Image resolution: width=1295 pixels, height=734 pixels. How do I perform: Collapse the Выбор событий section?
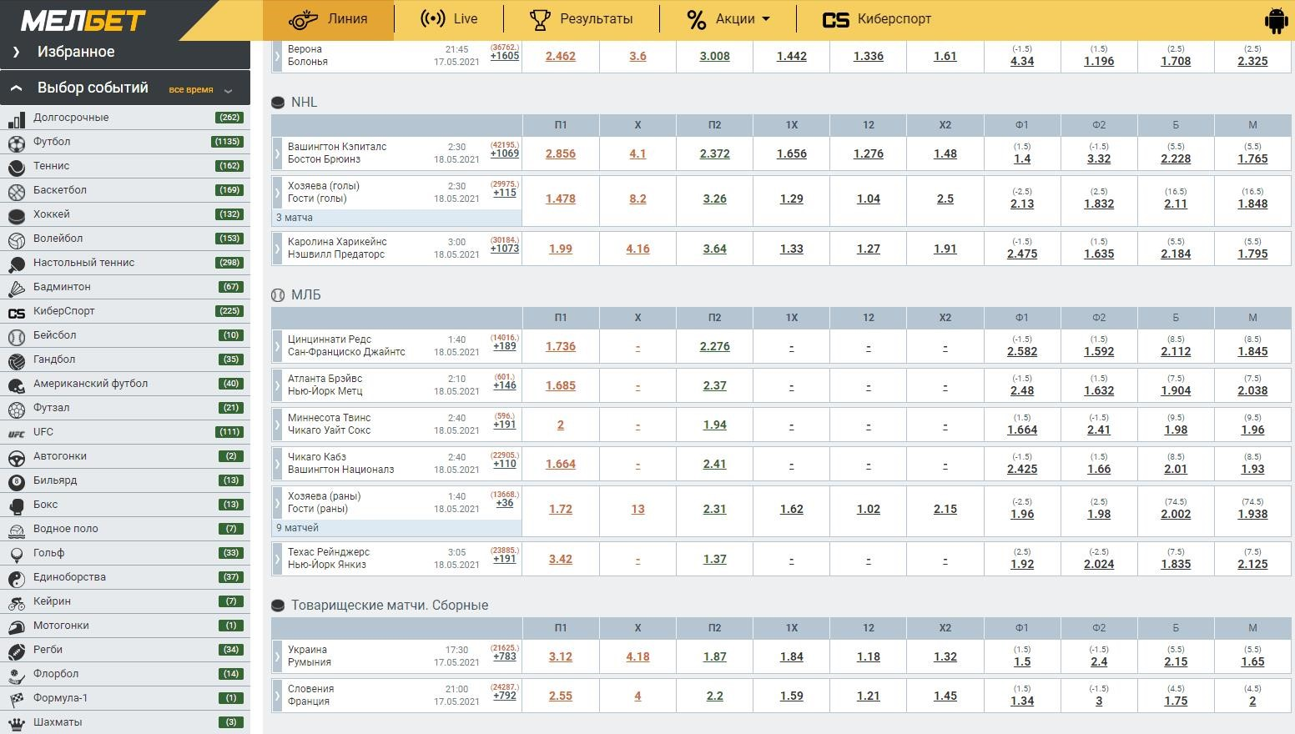125,88
